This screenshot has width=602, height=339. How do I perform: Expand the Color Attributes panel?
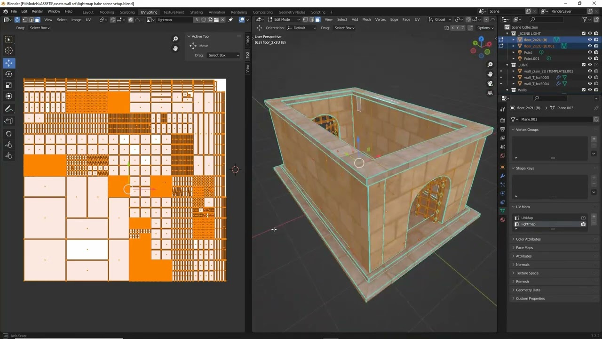(x=528, y=239)
